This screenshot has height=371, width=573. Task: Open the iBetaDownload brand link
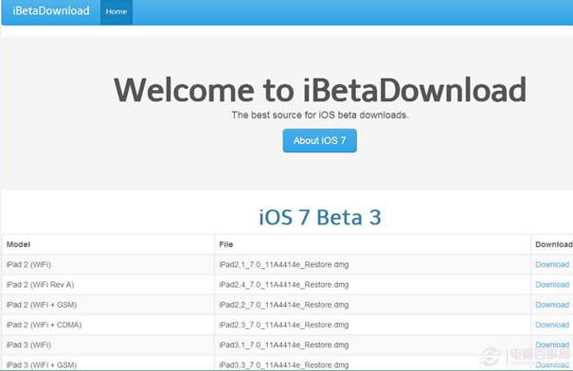pos(51,11)
